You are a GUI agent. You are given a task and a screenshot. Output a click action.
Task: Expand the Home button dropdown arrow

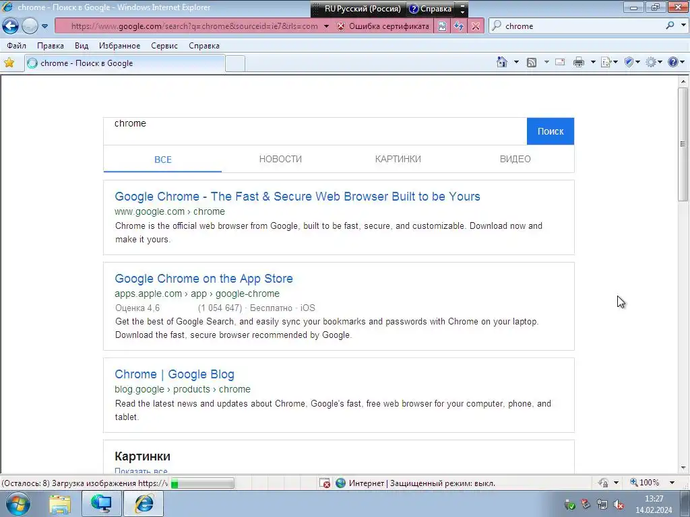516,62
